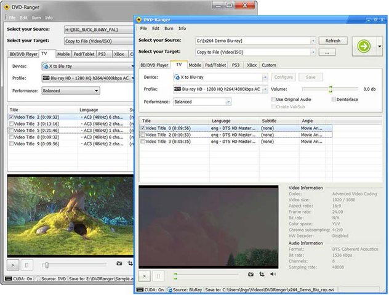This screenshot has width=389, height=295.
Task: Check Video Title 0 (0:09:56)
Action: (143, 128)
